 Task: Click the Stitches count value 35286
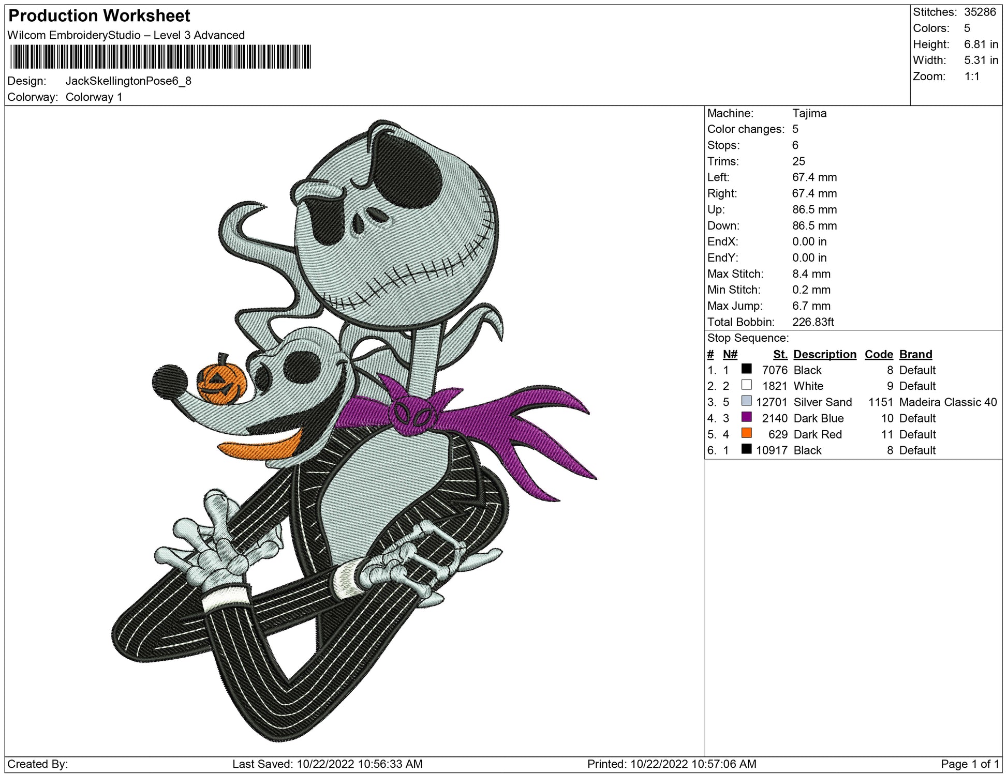pos(980,12)
